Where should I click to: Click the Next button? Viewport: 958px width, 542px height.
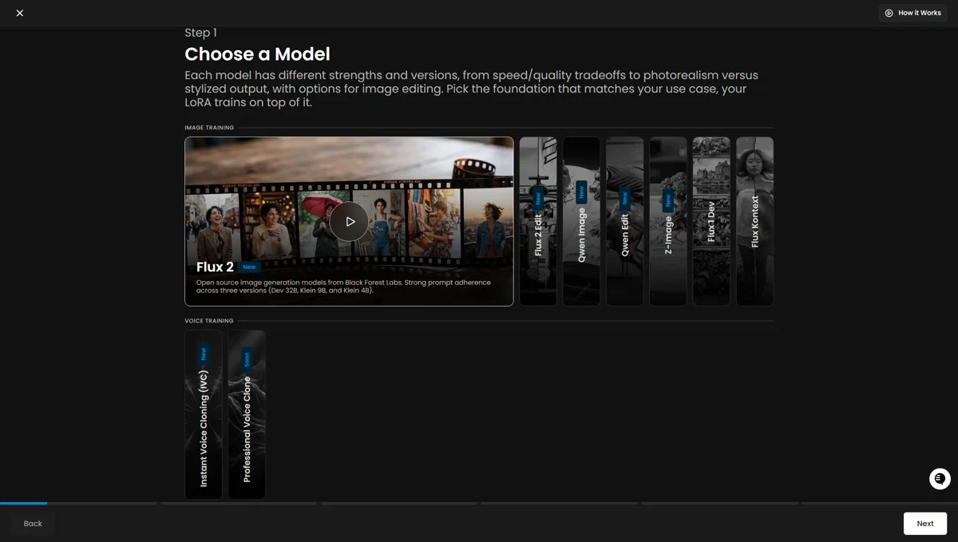point(925,524)
